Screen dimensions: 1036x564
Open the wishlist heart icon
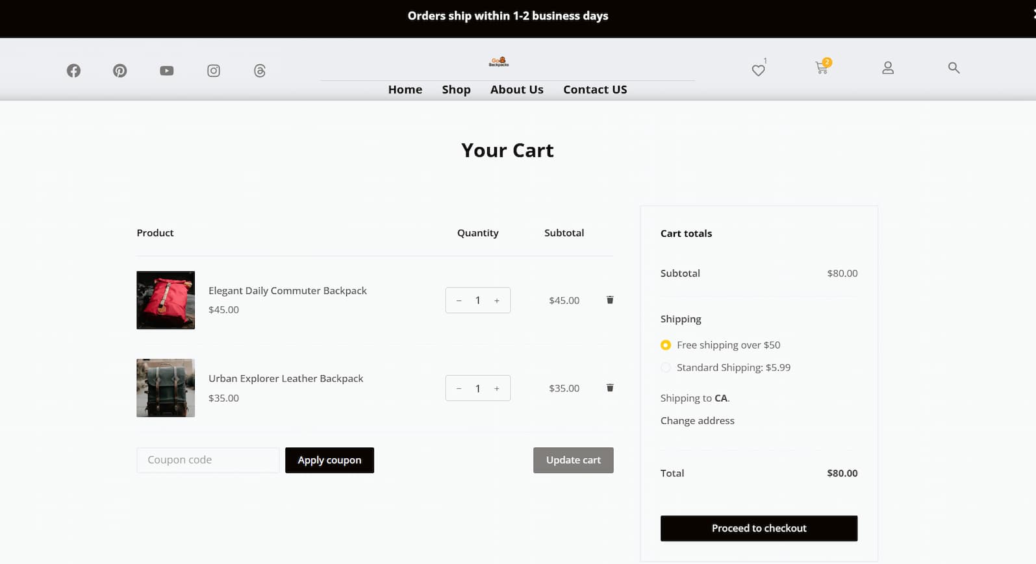(x=758, y=70)
